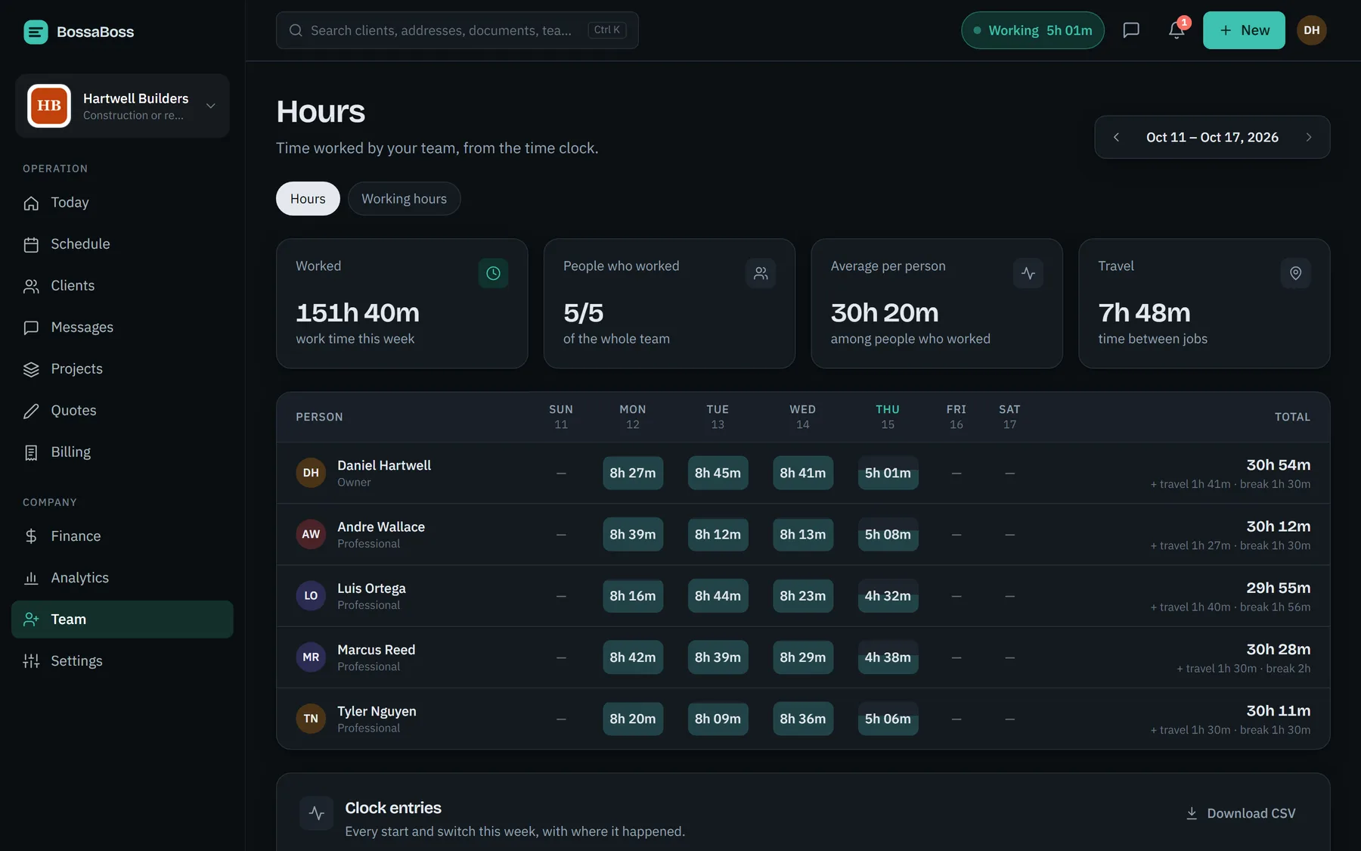Open Messages in the sidebar
The image size is (1361, 851).
pos(122,328)
